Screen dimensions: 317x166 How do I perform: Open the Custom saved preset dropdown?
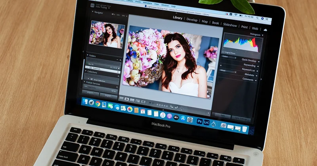coord(229,57)
